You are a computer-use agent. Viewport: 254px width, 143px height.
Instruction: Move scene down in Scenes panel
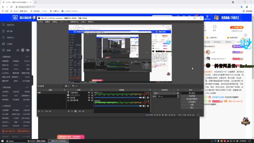pyautogui.click(x=50, y=111)
